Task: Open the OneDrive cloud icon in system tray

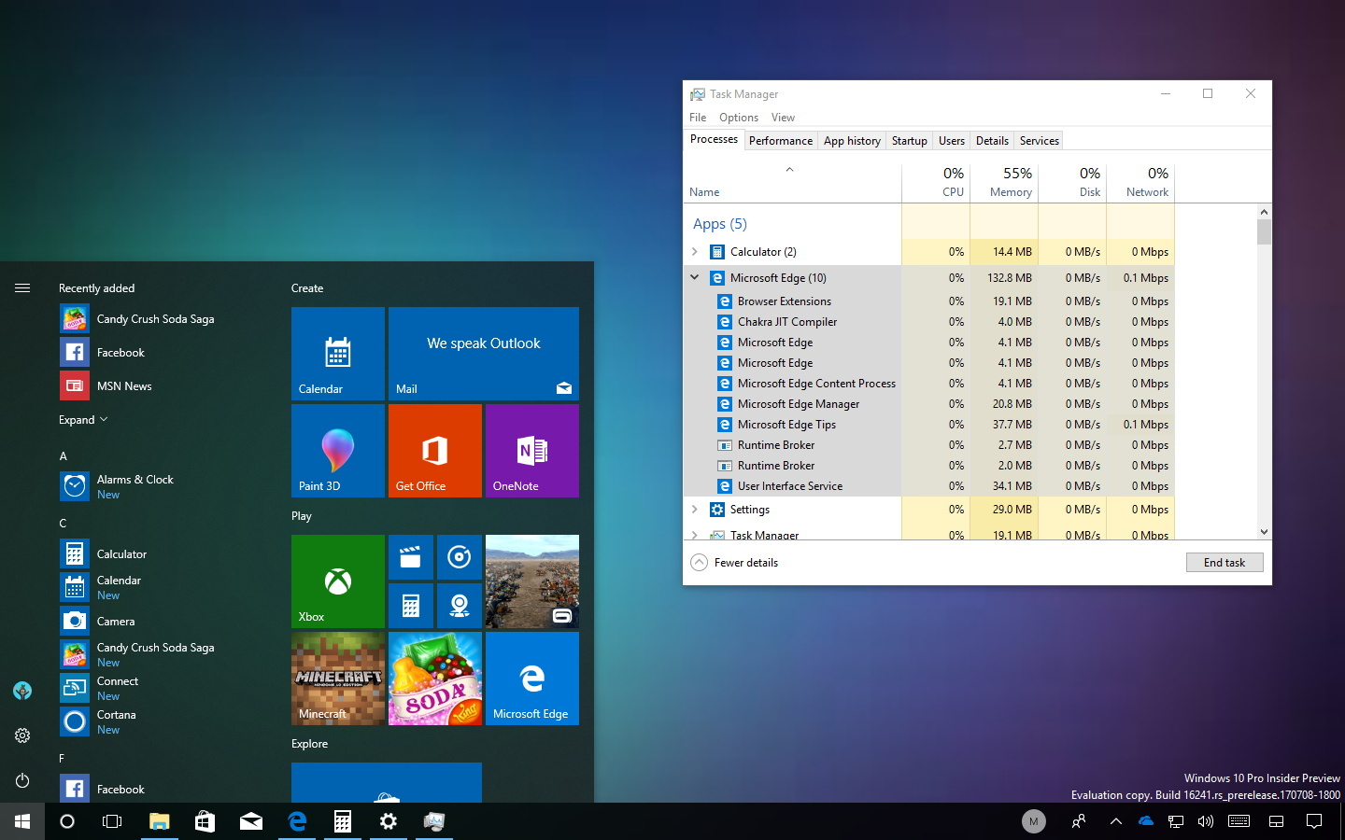Action: click(1146, 821)
